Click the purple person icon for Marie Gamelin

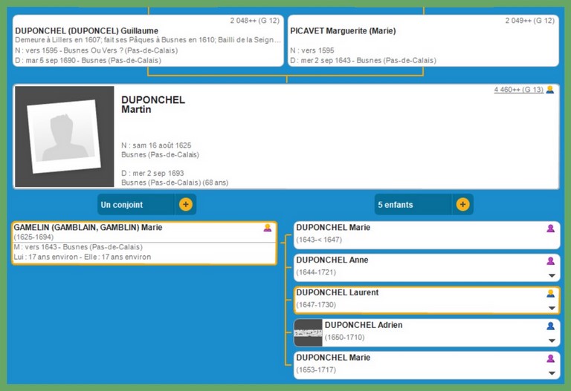[268, 228]
